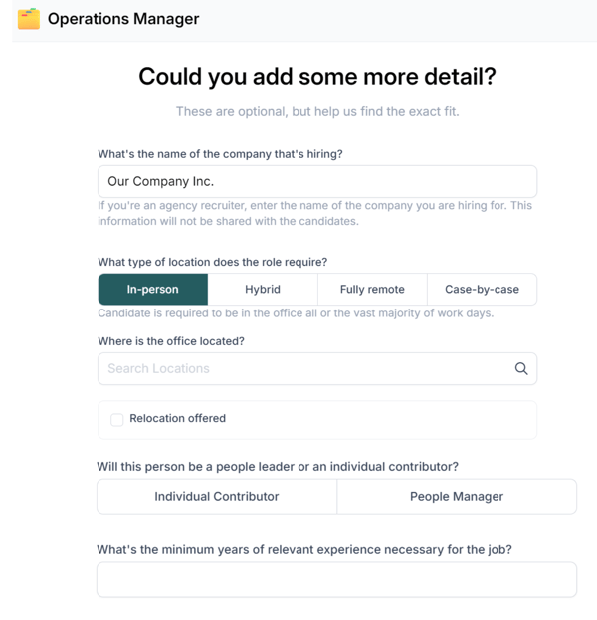Choose Individual Contributor role type
This screenshot has height=620, width=597.
point(217,496)
